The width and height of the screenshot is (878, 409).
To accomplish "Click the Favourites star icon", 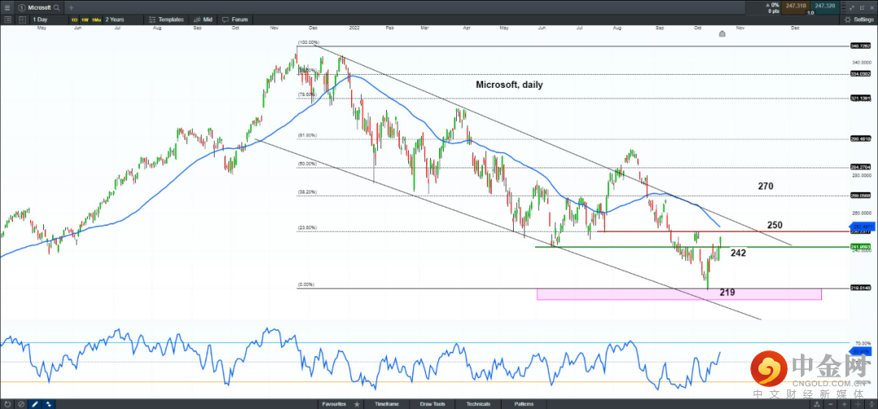I will point(356,403).
